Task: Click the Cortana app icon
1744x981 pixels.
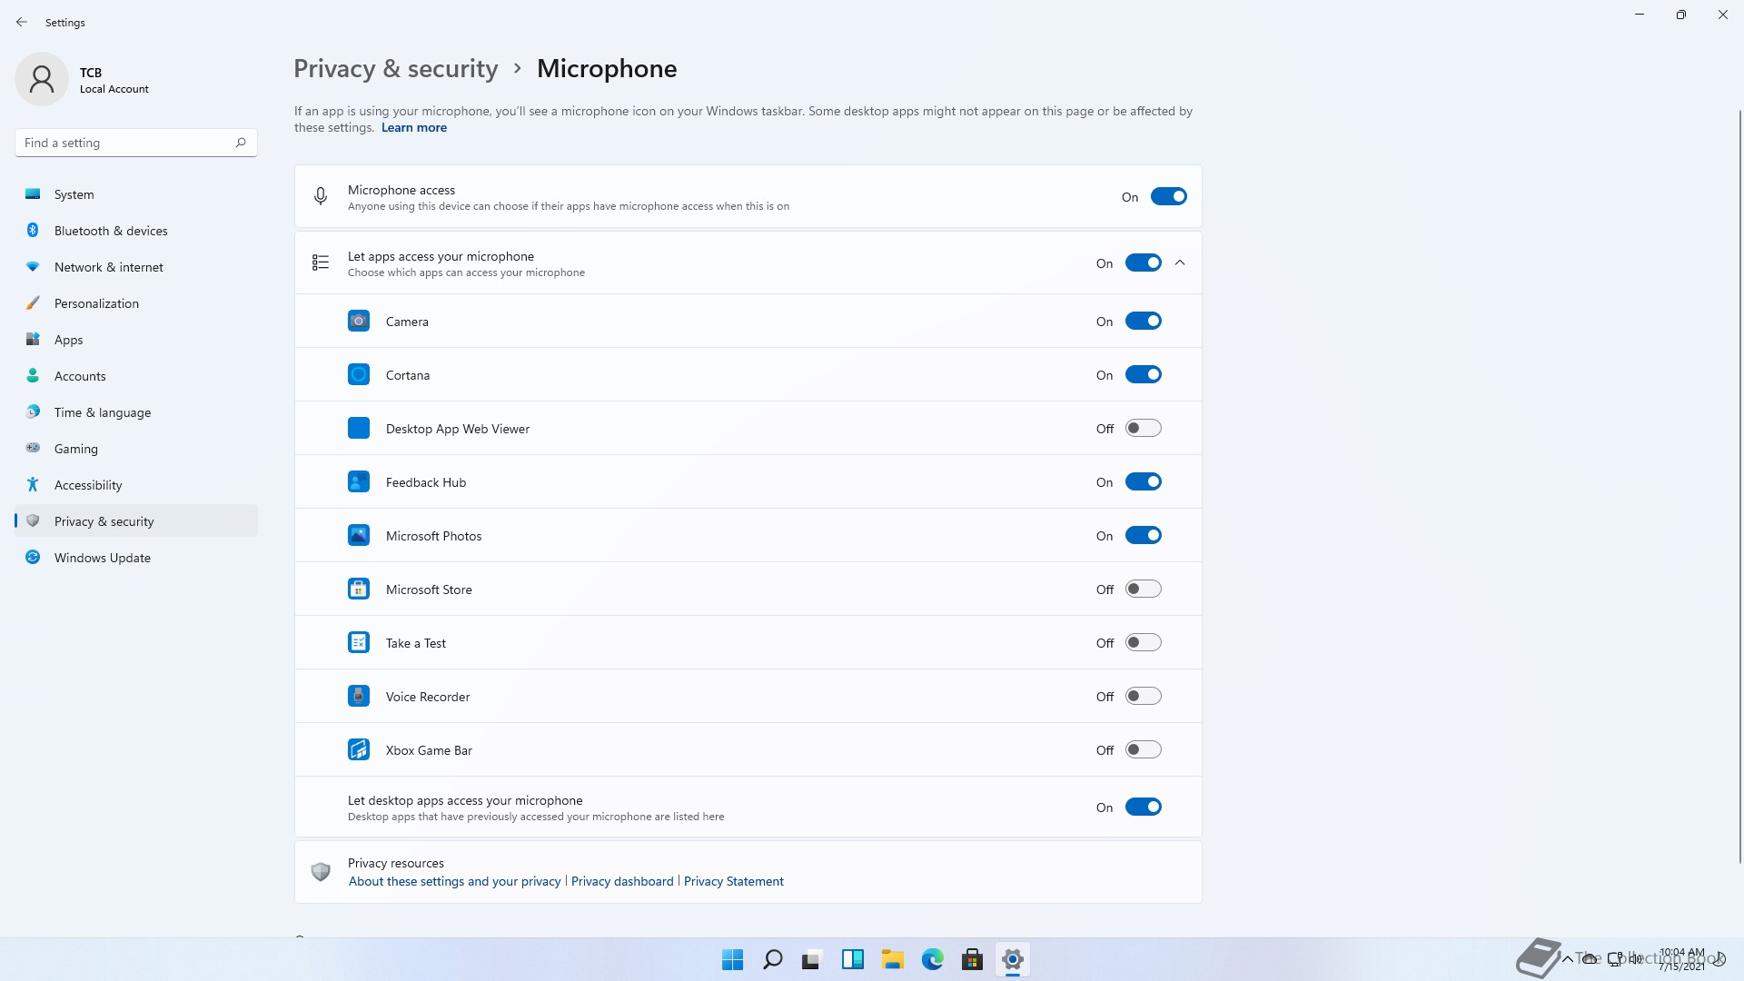Action: (x=359, y=374)
